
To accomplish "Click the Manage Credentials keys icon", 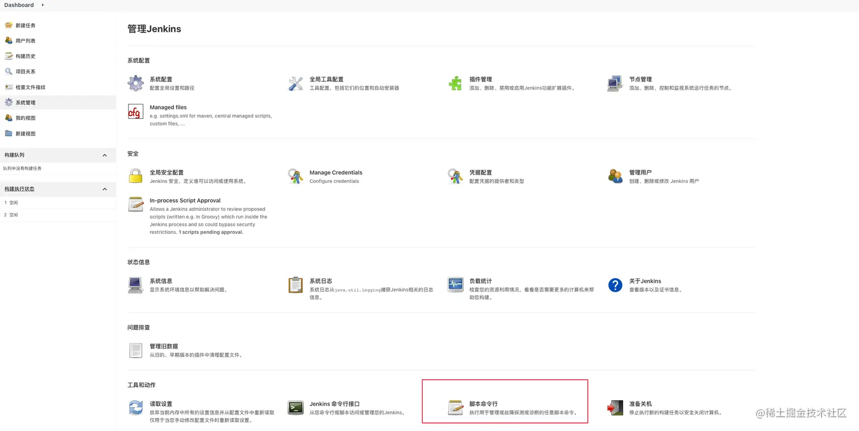I will (x=295, y=177).
